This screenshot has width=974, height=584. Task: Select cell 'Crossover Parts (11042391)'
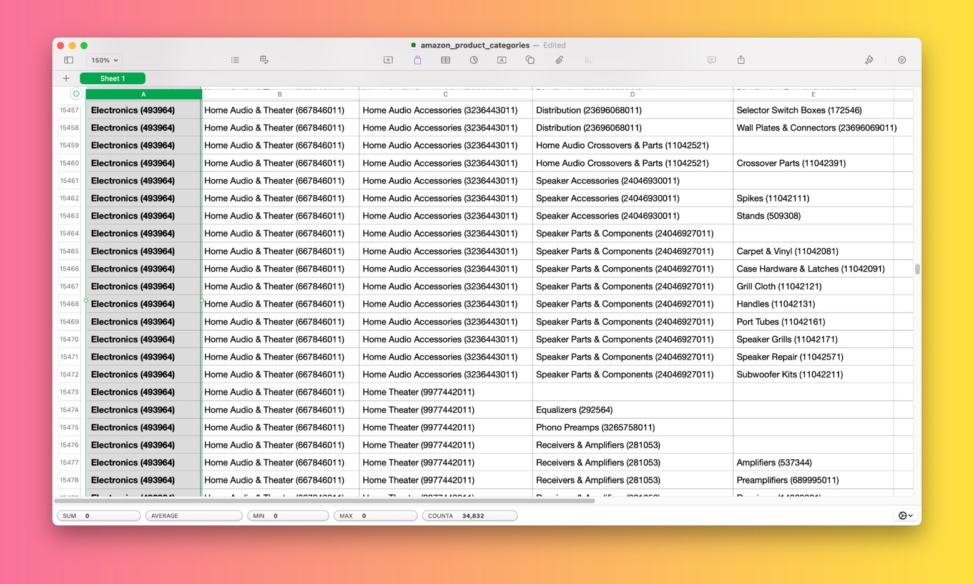[x=813, y=163]
